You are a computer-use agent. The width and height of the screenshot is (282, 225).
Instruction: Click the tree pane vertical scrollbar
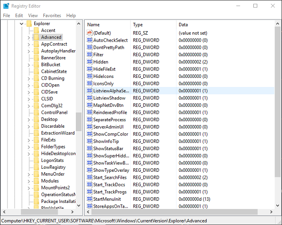[79, 122]
